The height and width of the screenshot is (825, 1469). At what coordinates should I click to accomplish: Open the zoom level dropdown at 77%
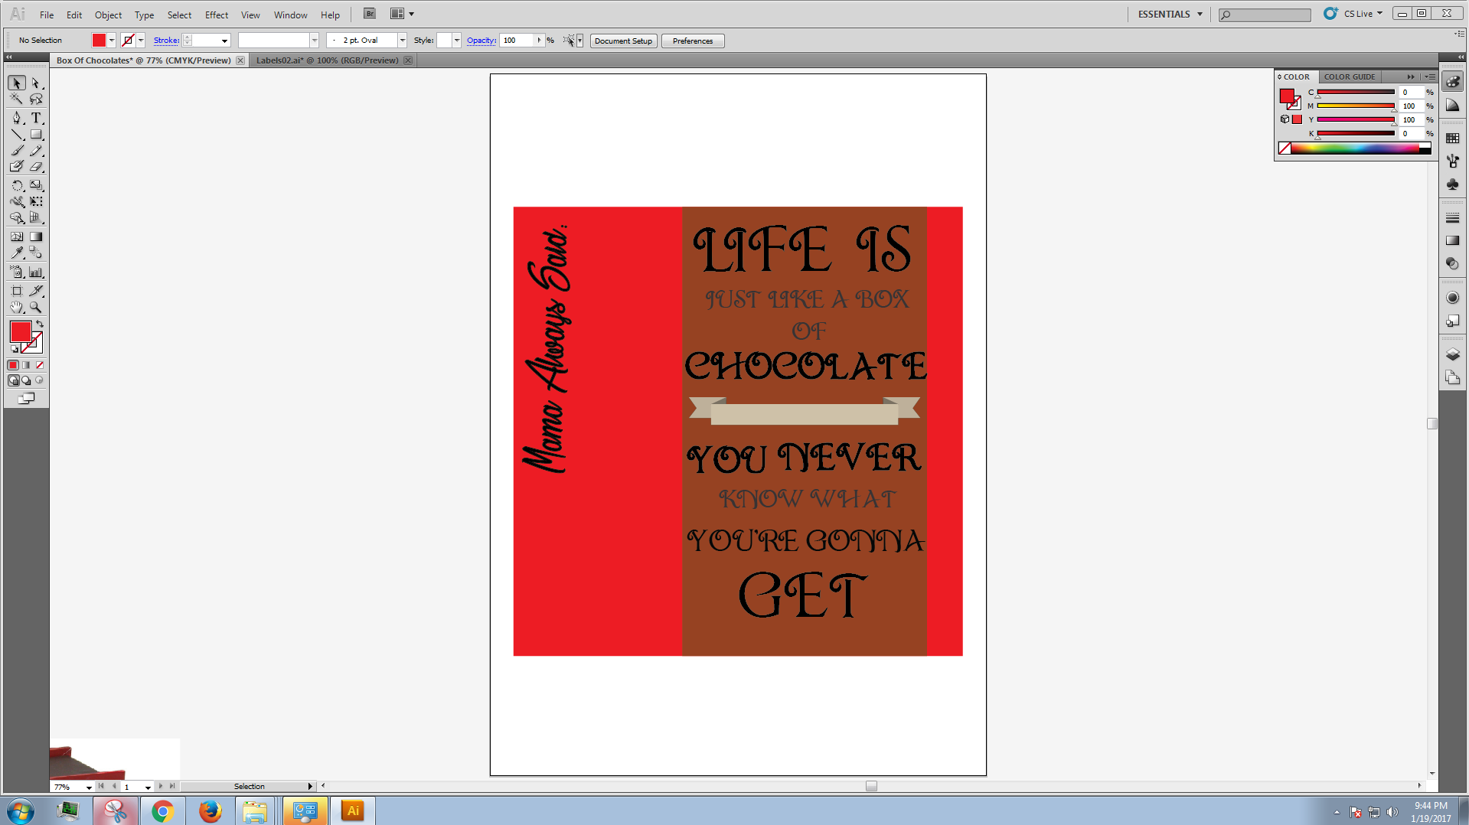[89, 787]
